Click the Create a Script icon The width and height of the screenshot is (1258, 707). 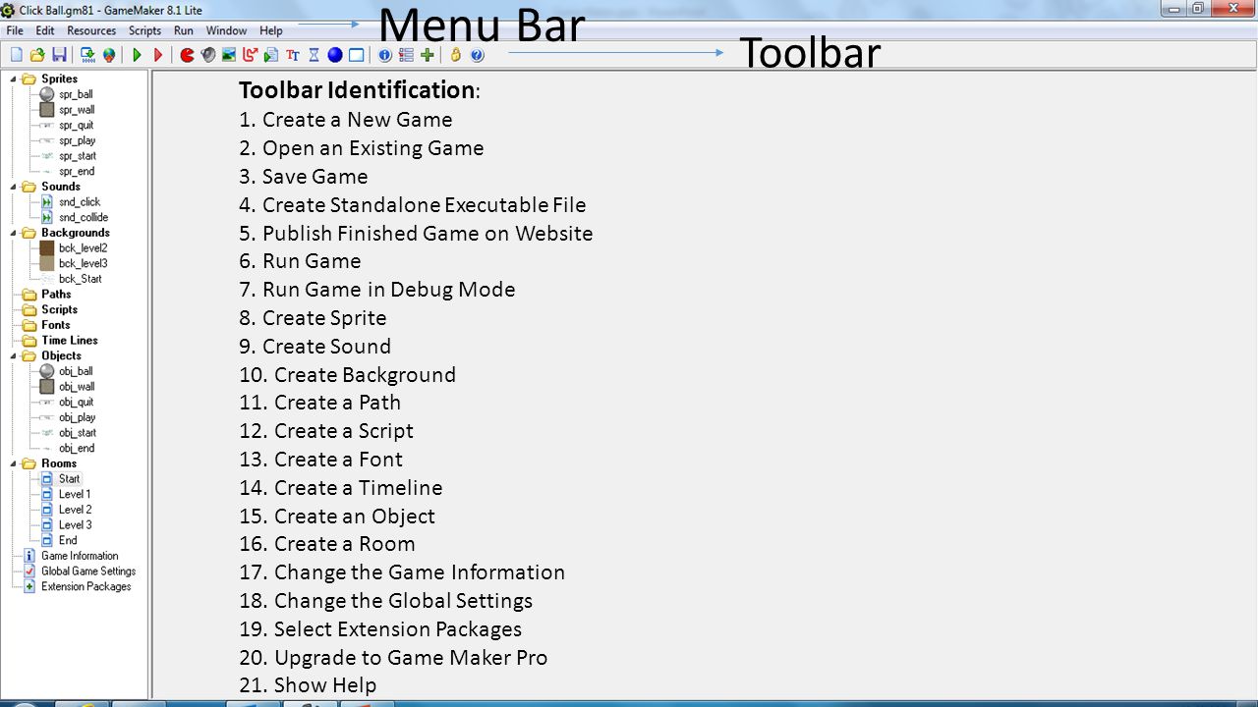(271, 55)
